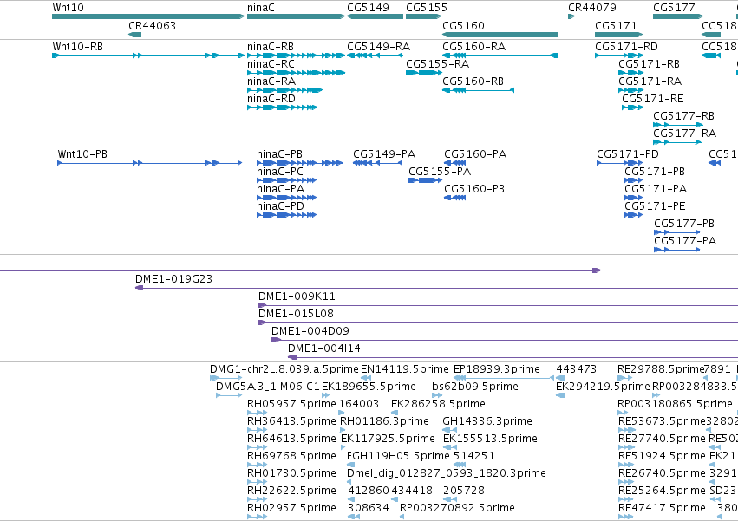Select the CG5160-RB transcript
738x521 pixels.
coord(478,90)
